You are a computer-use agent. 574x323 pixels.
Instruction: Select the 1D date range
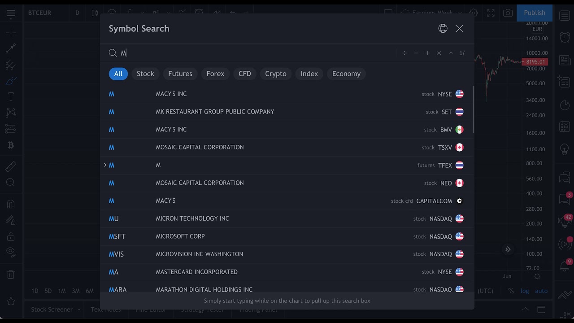[35, 291]
